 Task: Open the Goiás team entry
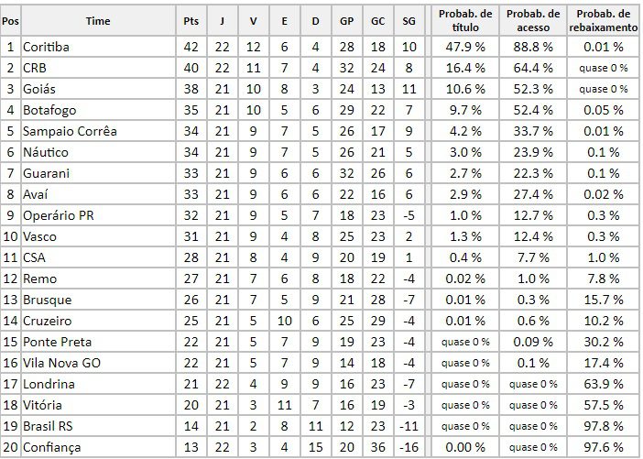coord(39,89)
